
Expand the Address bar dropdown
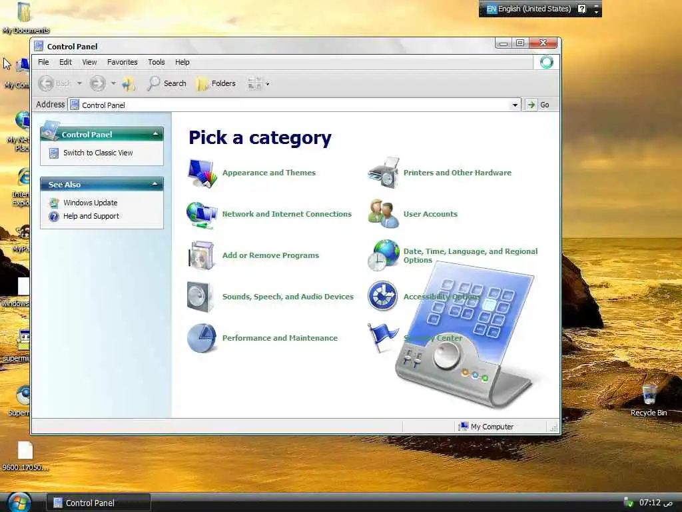[515, 105]
